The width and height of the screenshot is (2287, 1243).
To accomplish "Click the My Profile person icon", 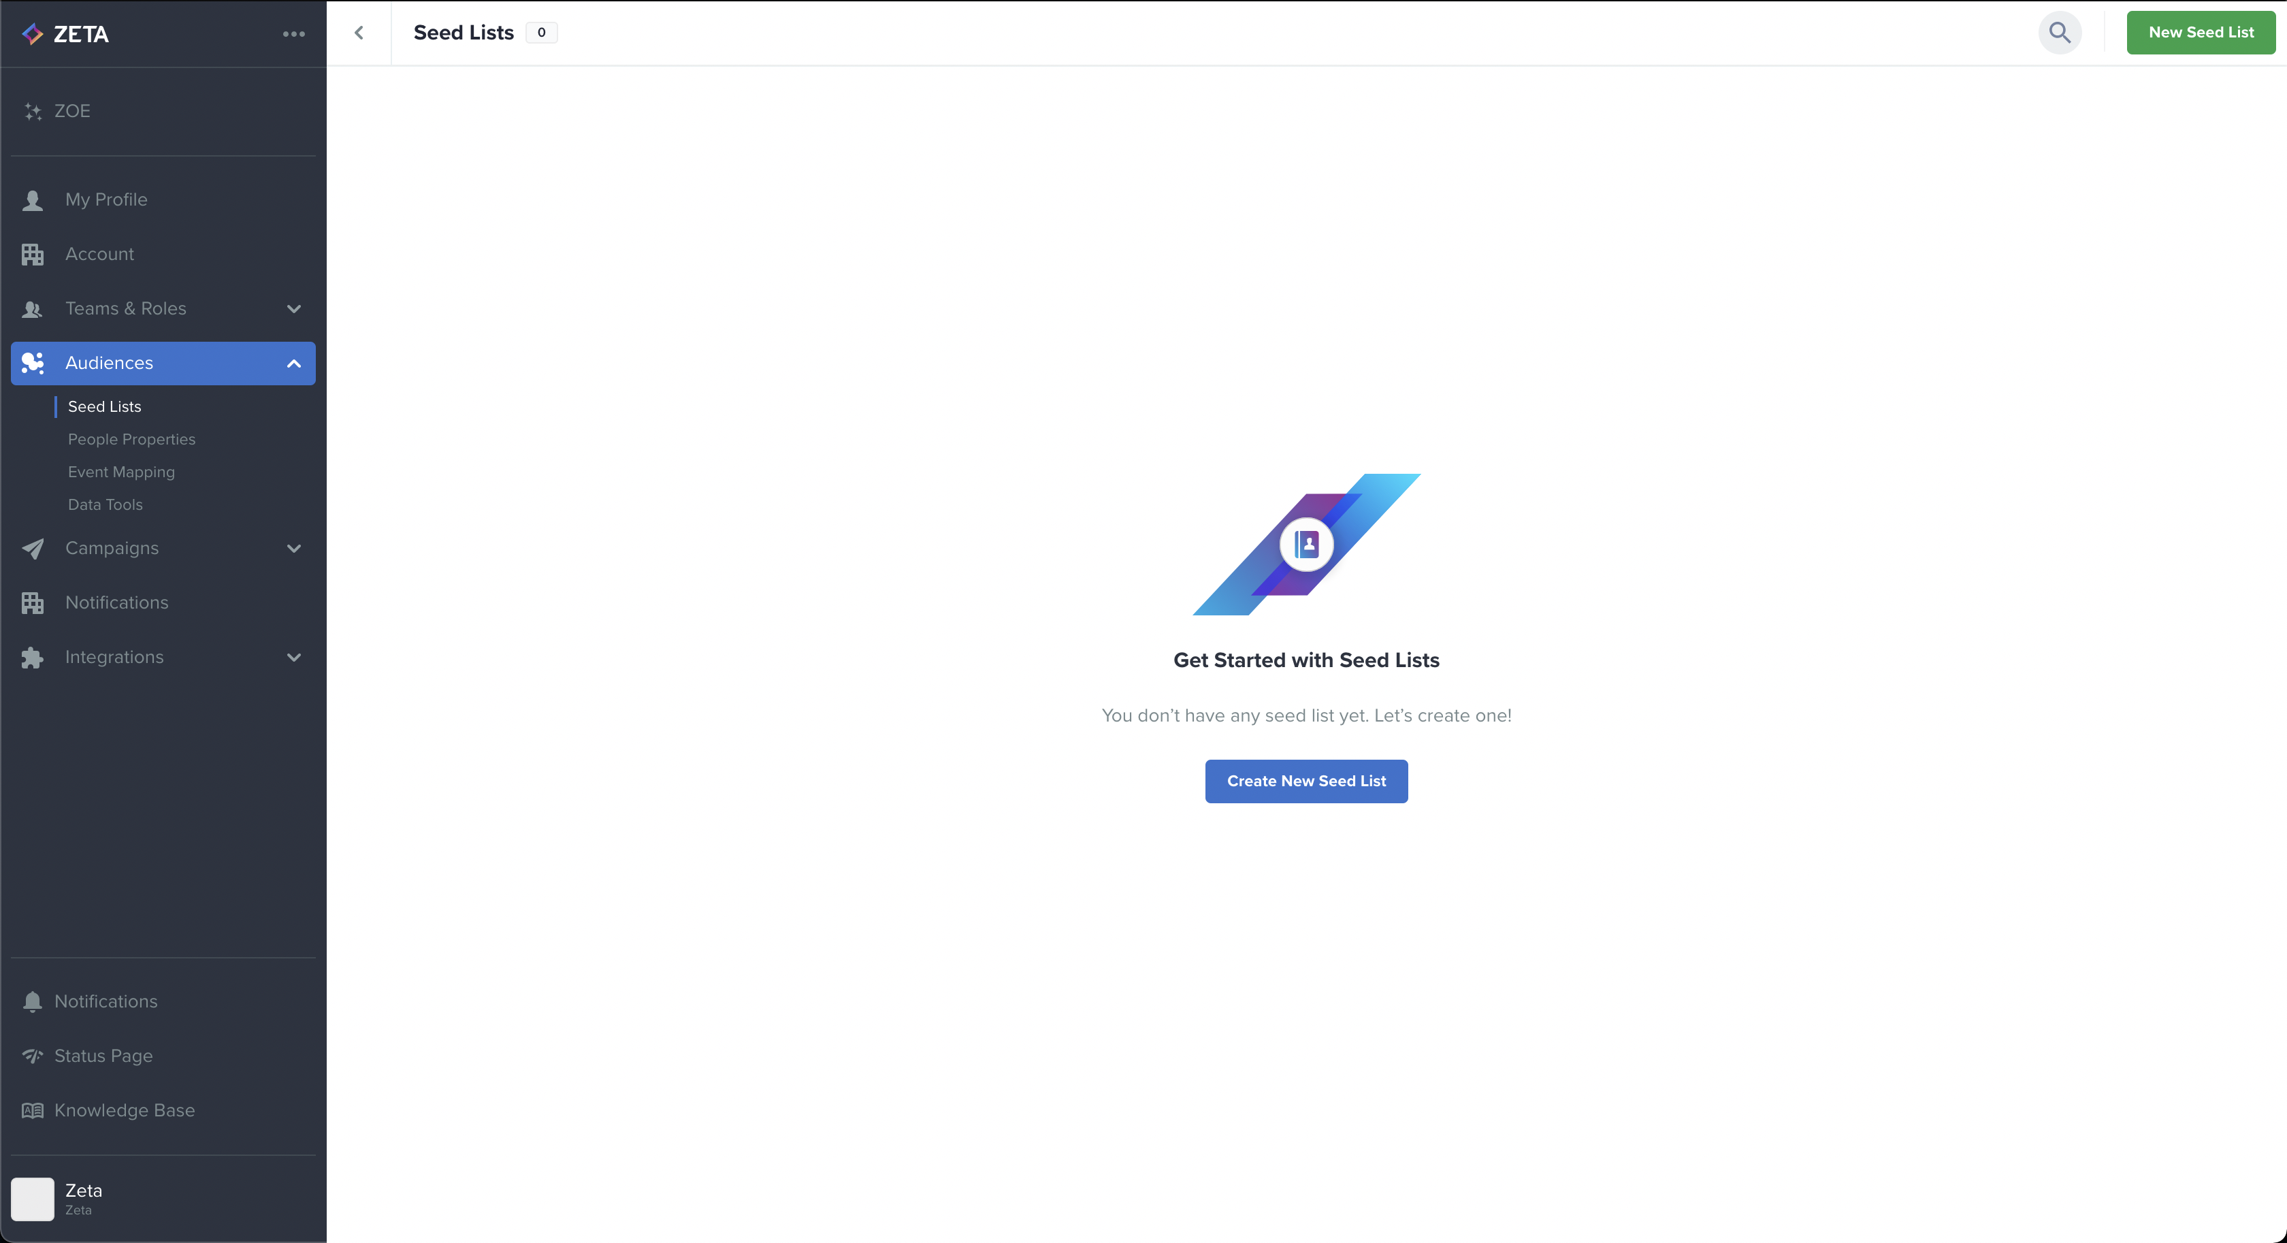I will click(x=33, y=201).
